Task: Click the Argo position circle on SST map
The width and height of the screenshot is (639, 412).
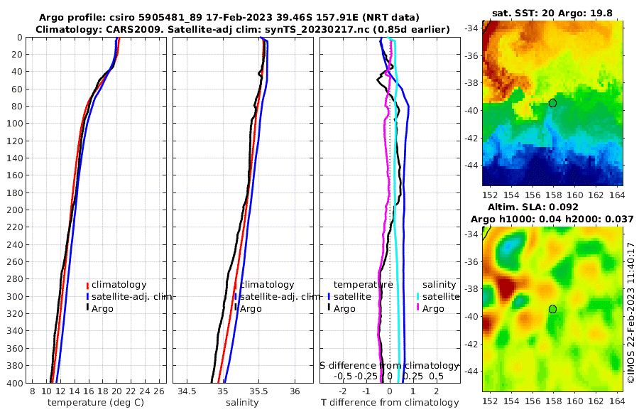Action: click(552, 103)
